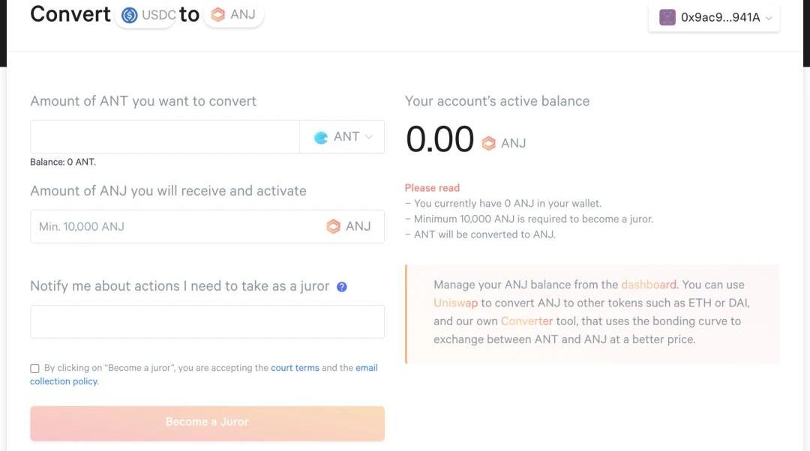Open the Uniswap link
The width and height of the screenshot is (810, 451).
[x=456, y=303]
